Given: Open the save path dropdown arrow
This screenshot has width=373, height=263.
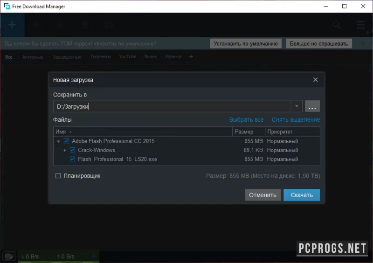Looking at the screenshot, I should [x=297, y=106].
